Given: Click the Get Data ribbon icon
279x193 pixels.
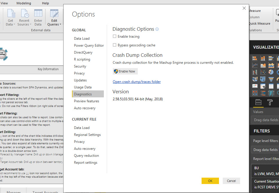Looking at the screenshot, I should (11, 14).
